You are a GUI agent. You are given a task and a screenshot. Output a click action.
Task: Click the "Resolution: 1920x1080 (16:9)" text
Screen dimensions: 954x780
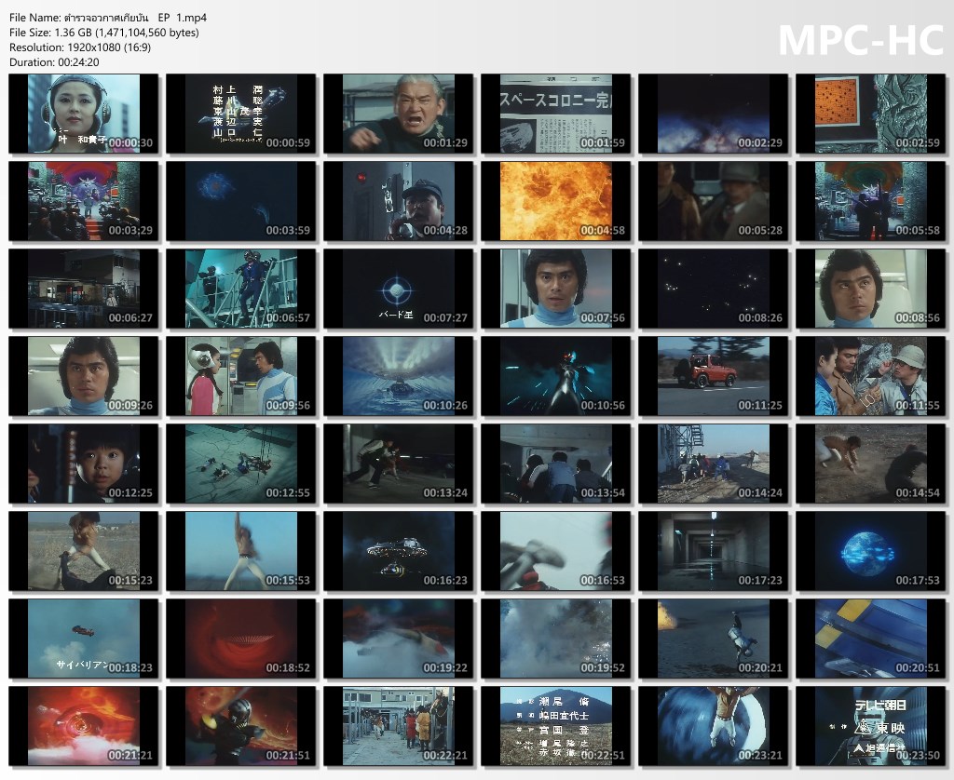(80, 47)
